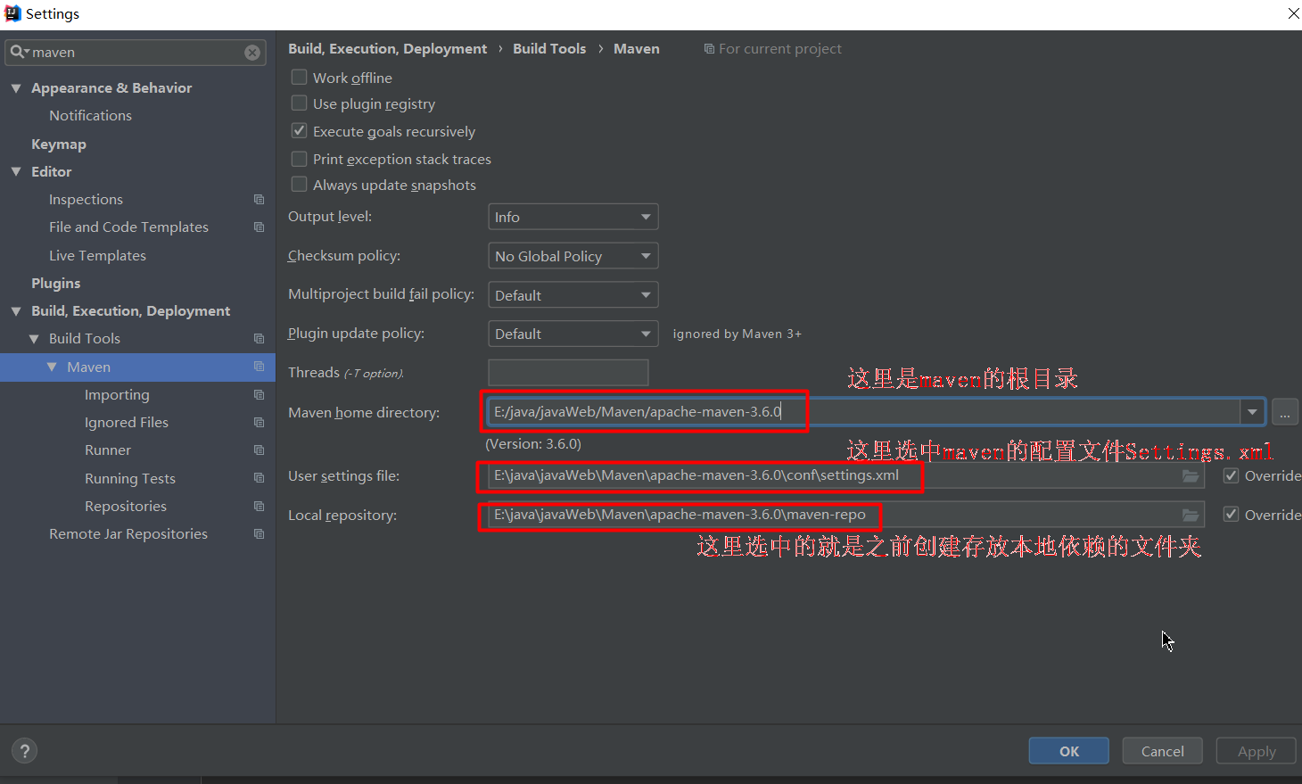Open Repositories under Maven

pyautogui.click(x=126, y=506)
